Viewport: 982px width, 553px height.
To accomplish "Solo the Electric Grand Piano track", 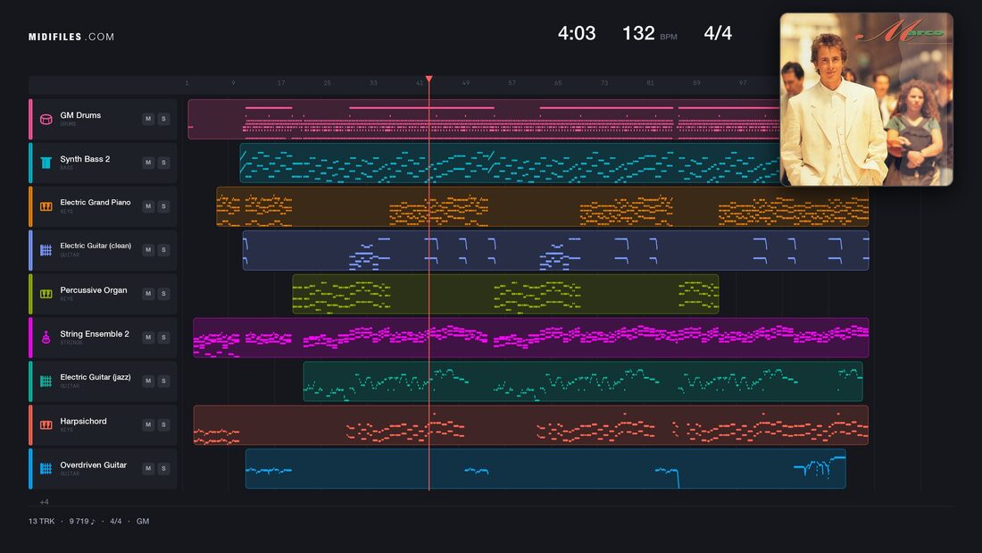I will (163, 206).
